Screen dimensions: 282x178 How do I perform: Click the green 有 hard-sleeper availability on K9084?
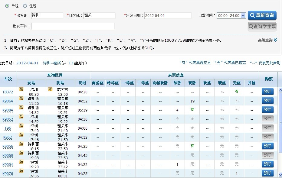(192, 110)
